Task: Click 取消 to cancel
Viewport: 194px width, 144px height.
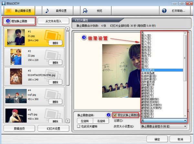Action: click(x=180, y=139)
